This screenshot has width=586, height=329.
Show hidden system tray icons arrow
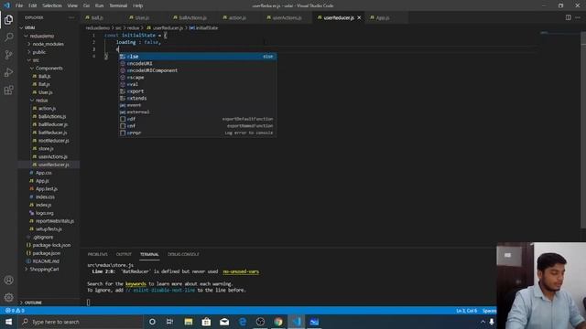(x=483, y=322)
